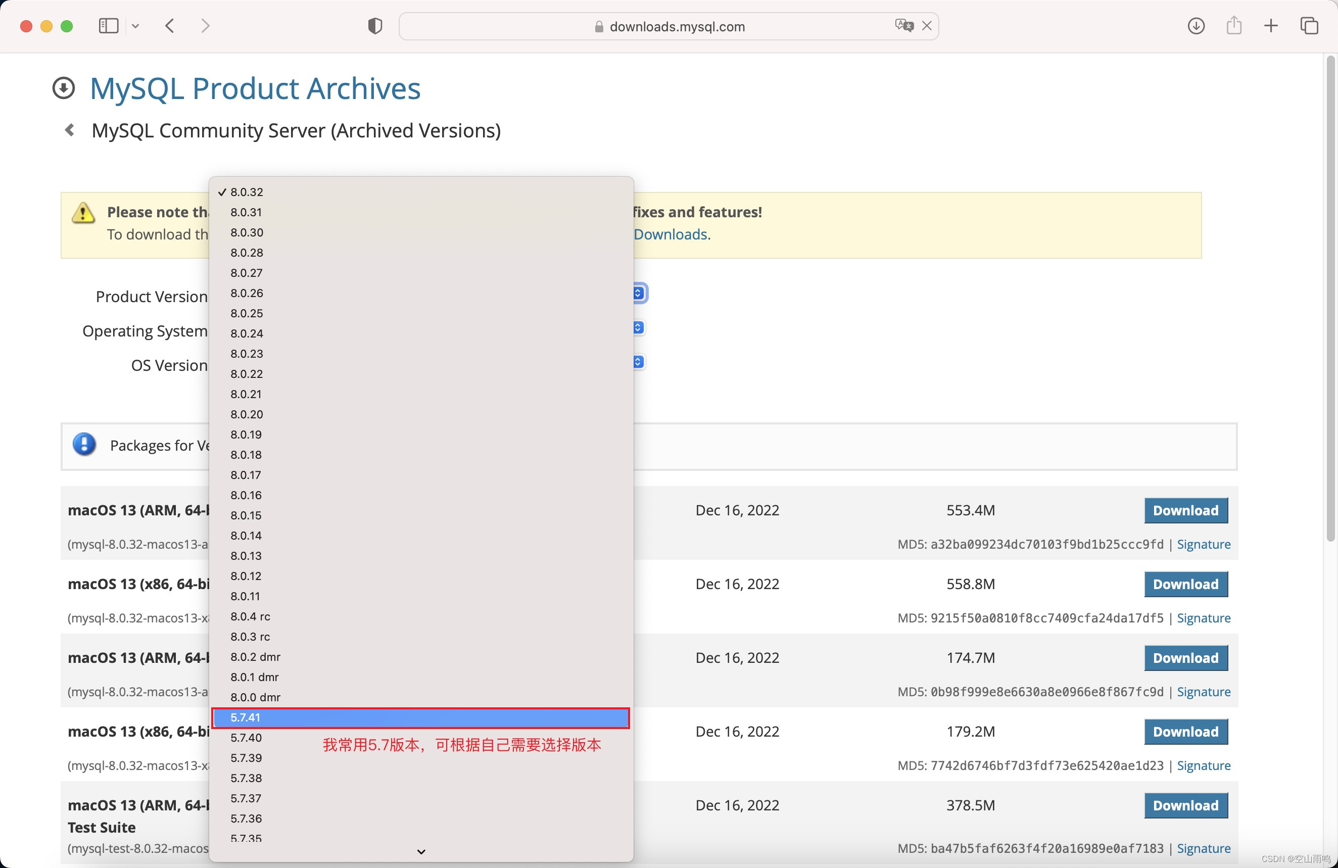This screenshot has width=1338, height=868.
Task: Open the Operating System dropdown stepper
Action: [x=638, y=327]
